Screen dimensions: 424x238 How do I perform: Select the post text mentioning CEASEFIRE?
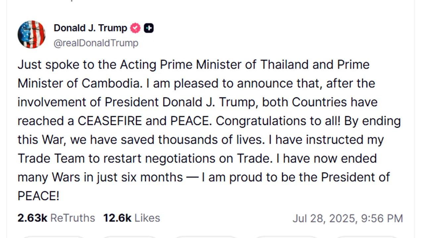(110, 121)
